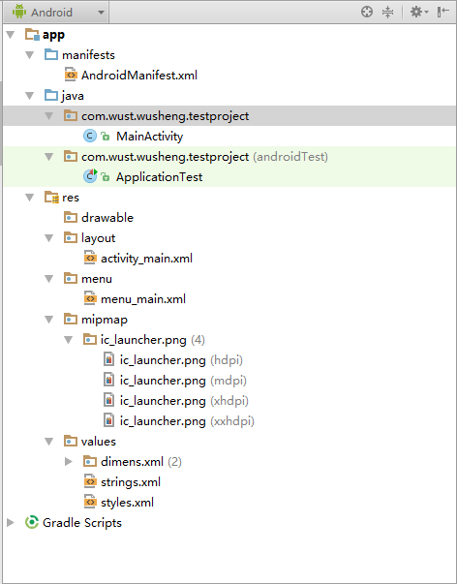Click the app module folder icon
457x584 pixels.
click(32, 35)
